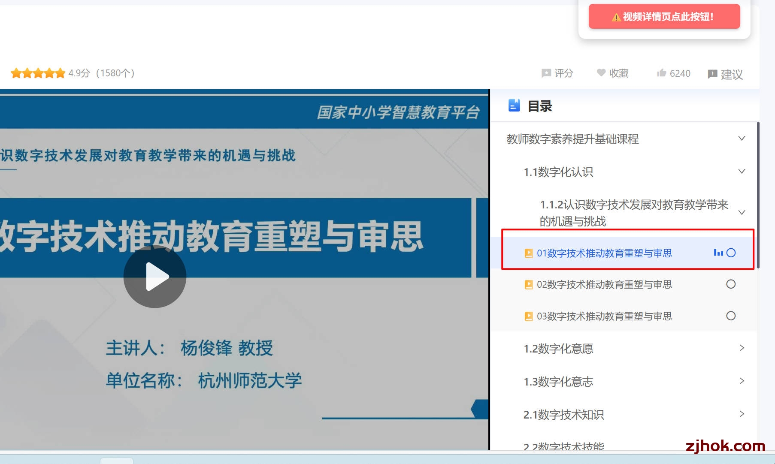775x464 pixels.
Task: Select the 1.3数字化意志 catalog item
Action: point(558,382)
